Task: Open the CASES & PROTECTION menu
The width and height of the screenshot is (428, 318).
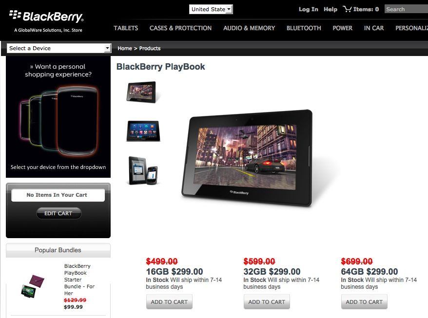Action: pyautogui.click(x=180, y=28)
